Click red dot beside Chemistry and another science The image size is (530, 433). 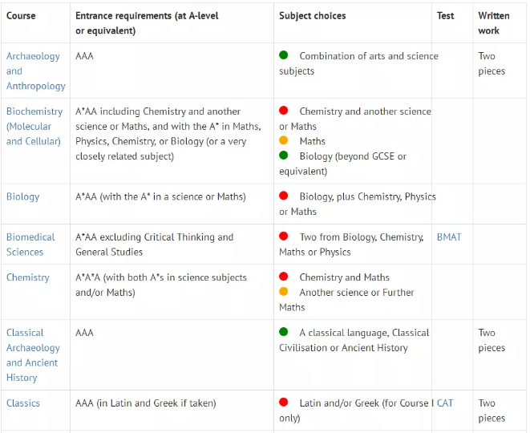pyautogui.click(x=284, y=110)
